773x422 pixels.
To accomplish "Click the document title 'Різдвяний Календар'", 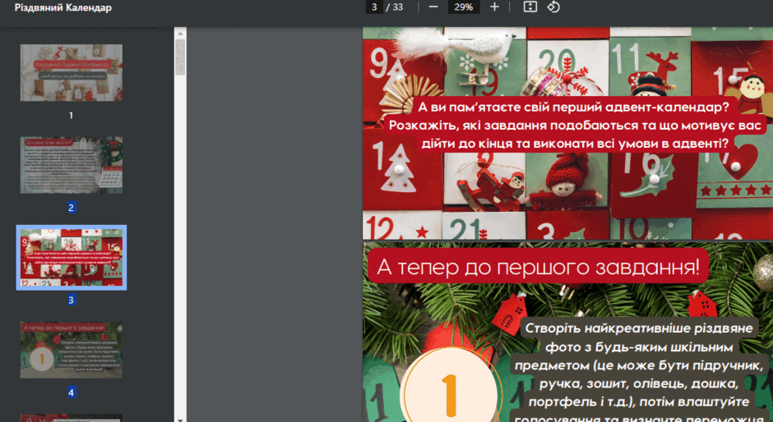I will [63, 8].
